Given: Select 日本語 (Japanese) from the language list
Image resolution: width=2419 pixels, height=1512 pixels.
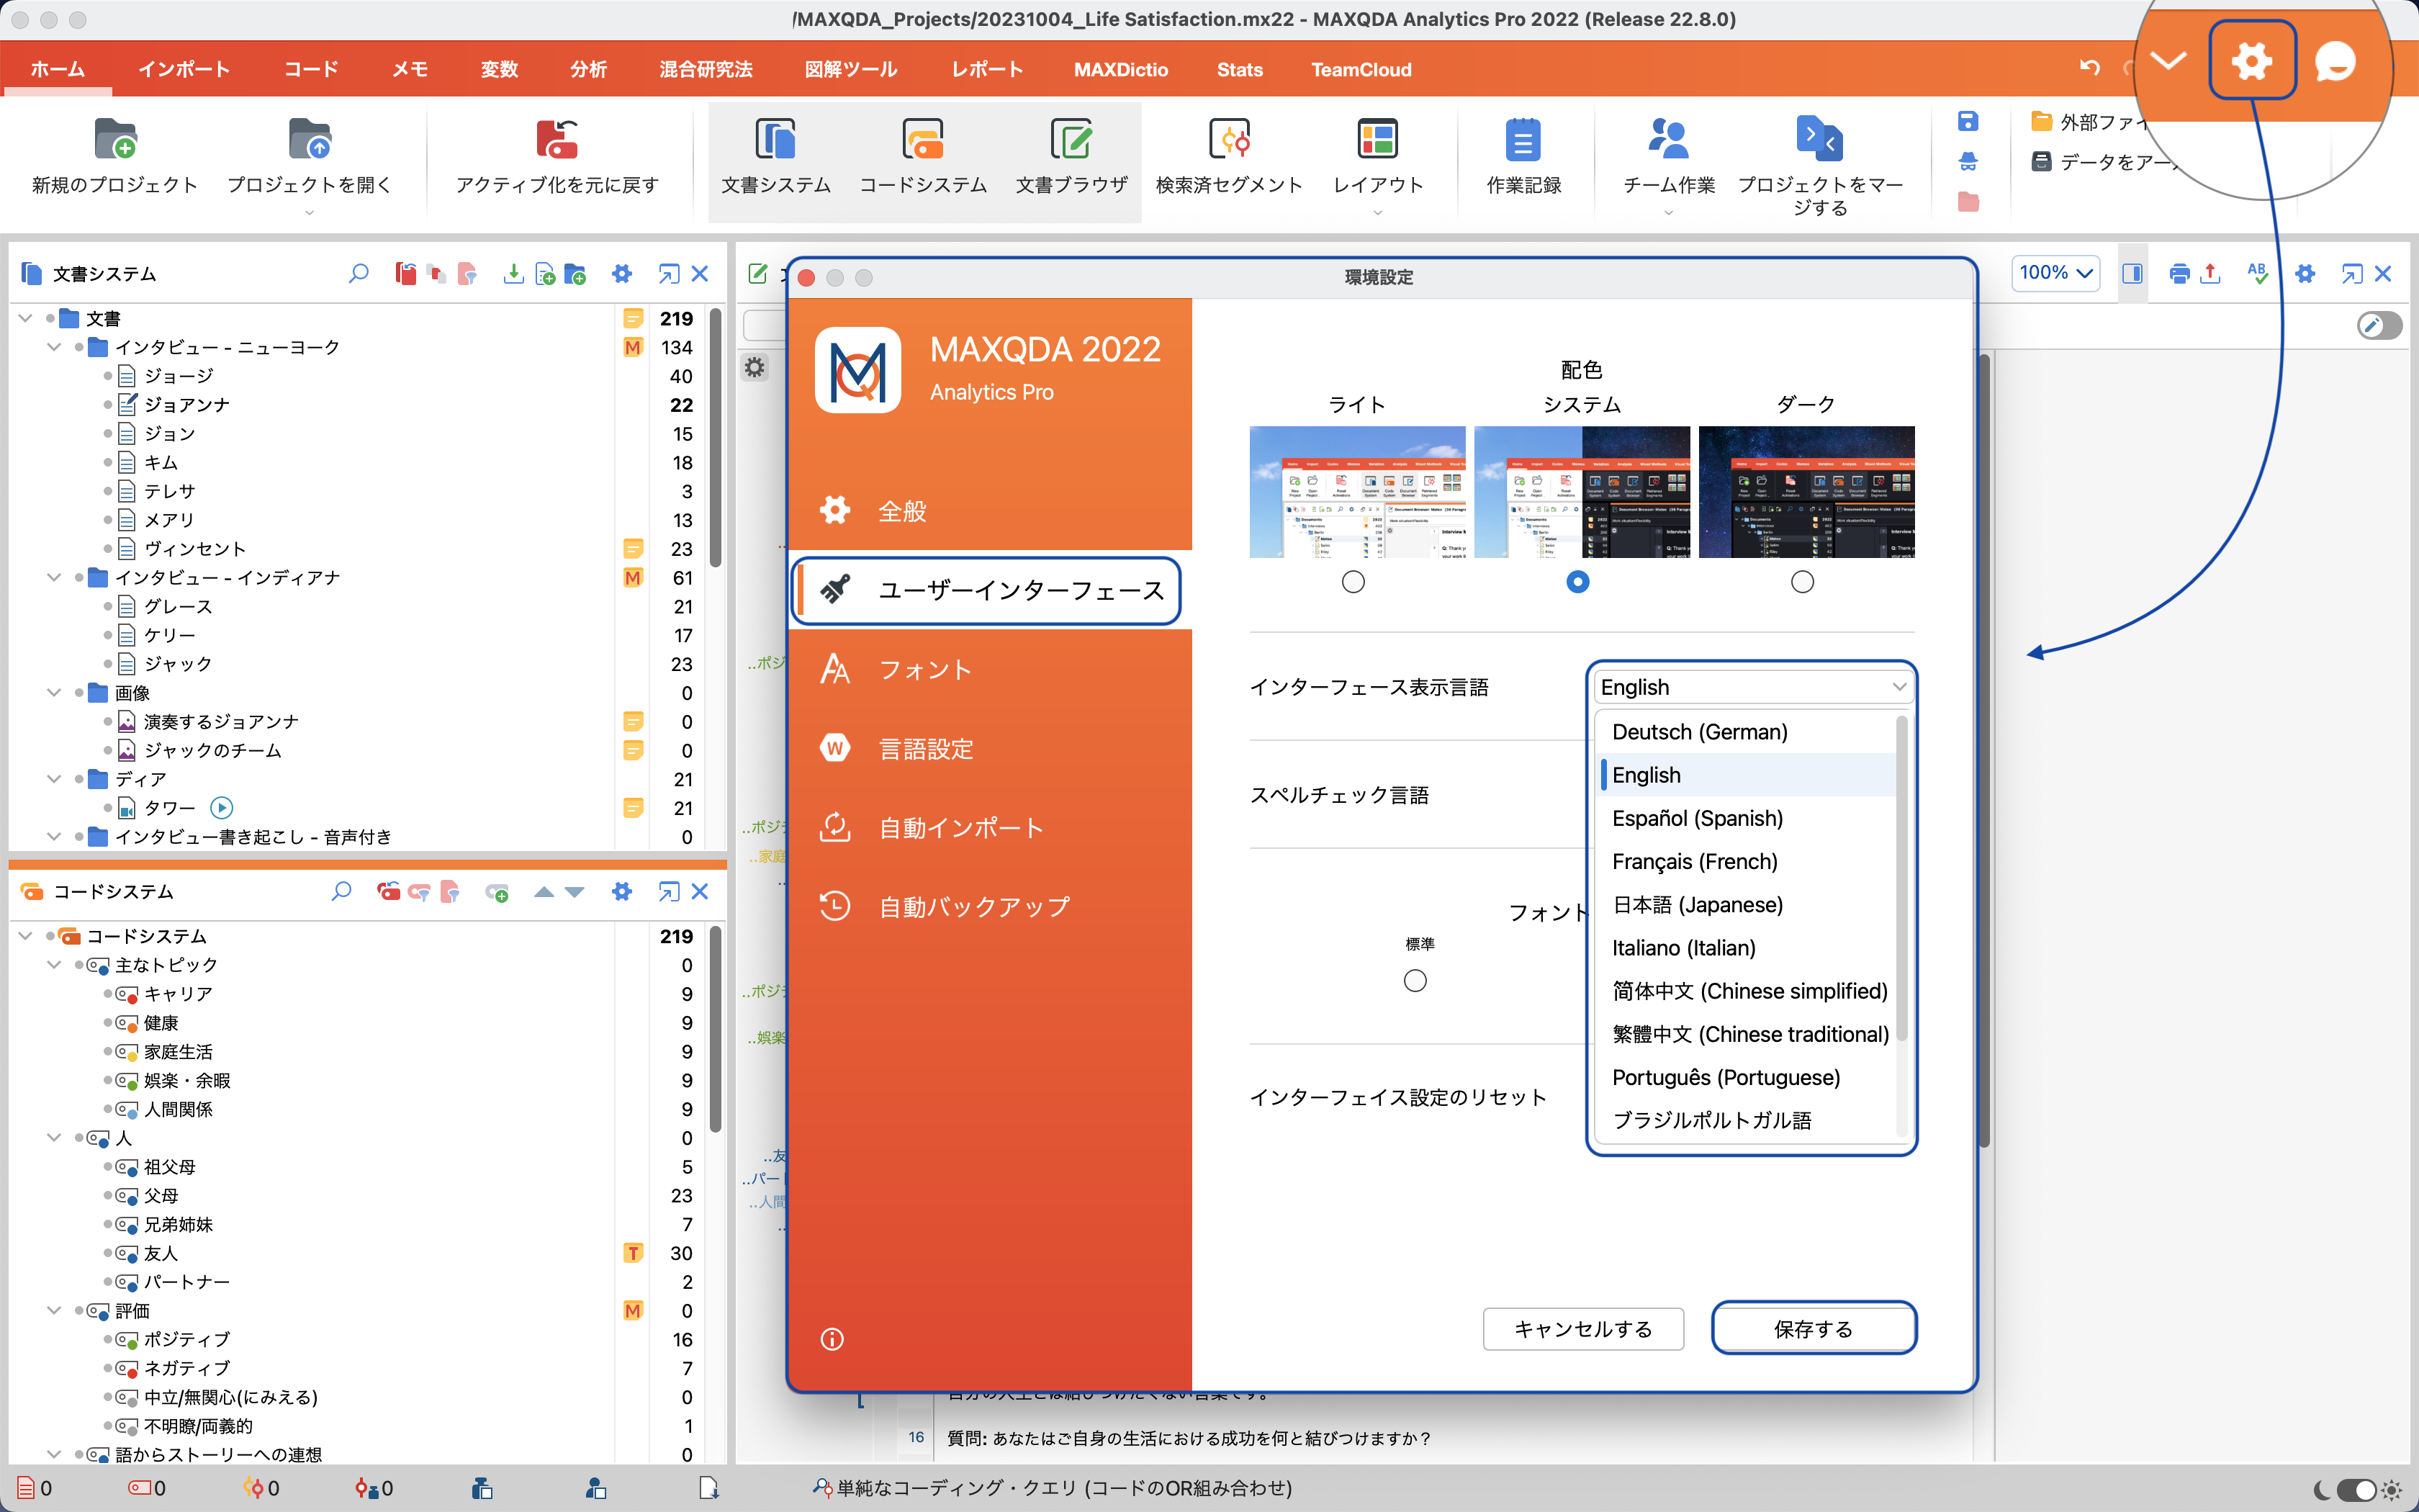Looking at the screenshot, I should 1698,904.
